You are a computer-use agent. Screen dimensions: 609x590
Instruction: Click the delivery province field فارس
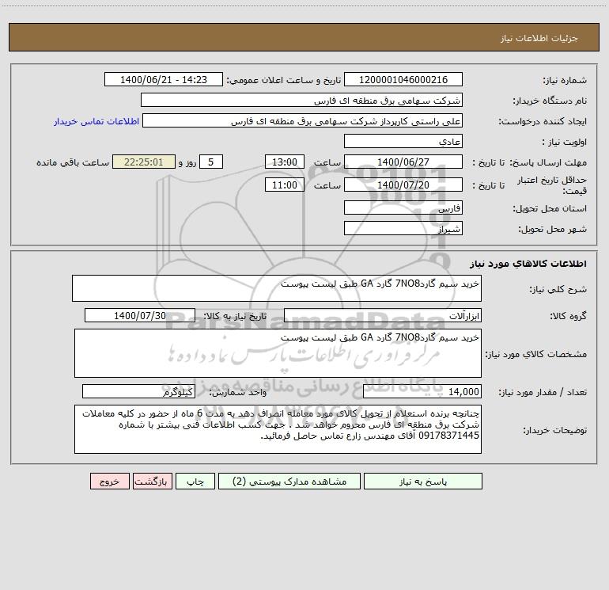point(403,207)
